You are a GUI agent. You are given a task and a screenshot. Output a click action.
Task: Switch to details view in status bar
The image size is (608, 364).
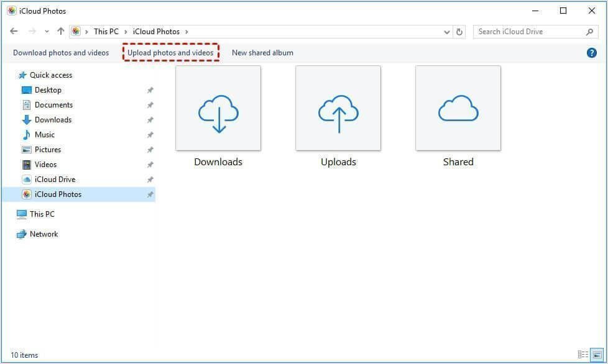tap(583, 354)
